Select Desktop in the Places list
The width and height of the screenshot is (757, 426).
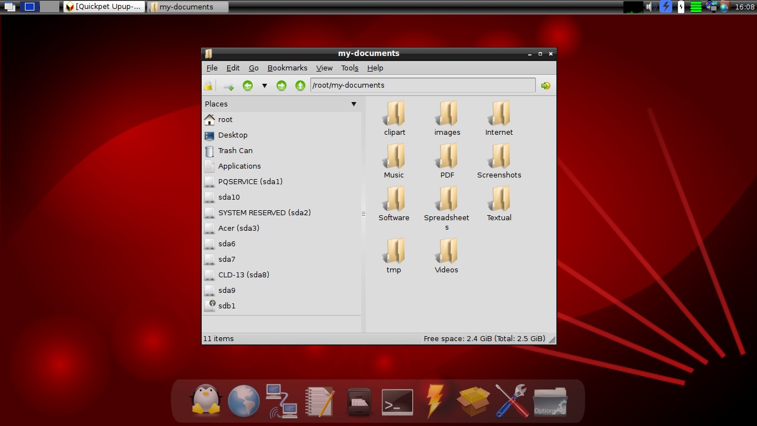click(282, 135)
